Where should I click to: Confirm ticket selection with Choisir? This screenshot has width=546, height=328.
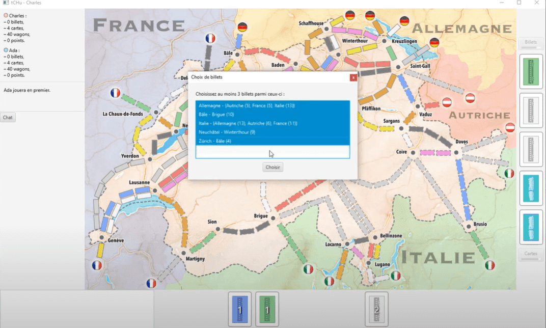click(272, 167)
